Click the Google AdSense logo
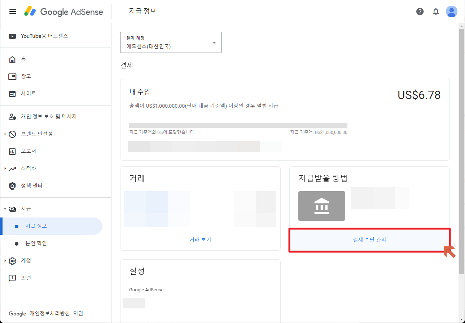Viewport: 465px width, 323px height. point(63,12)
